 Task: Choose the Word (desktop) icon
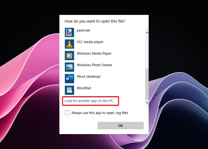[x=69, y=79]
